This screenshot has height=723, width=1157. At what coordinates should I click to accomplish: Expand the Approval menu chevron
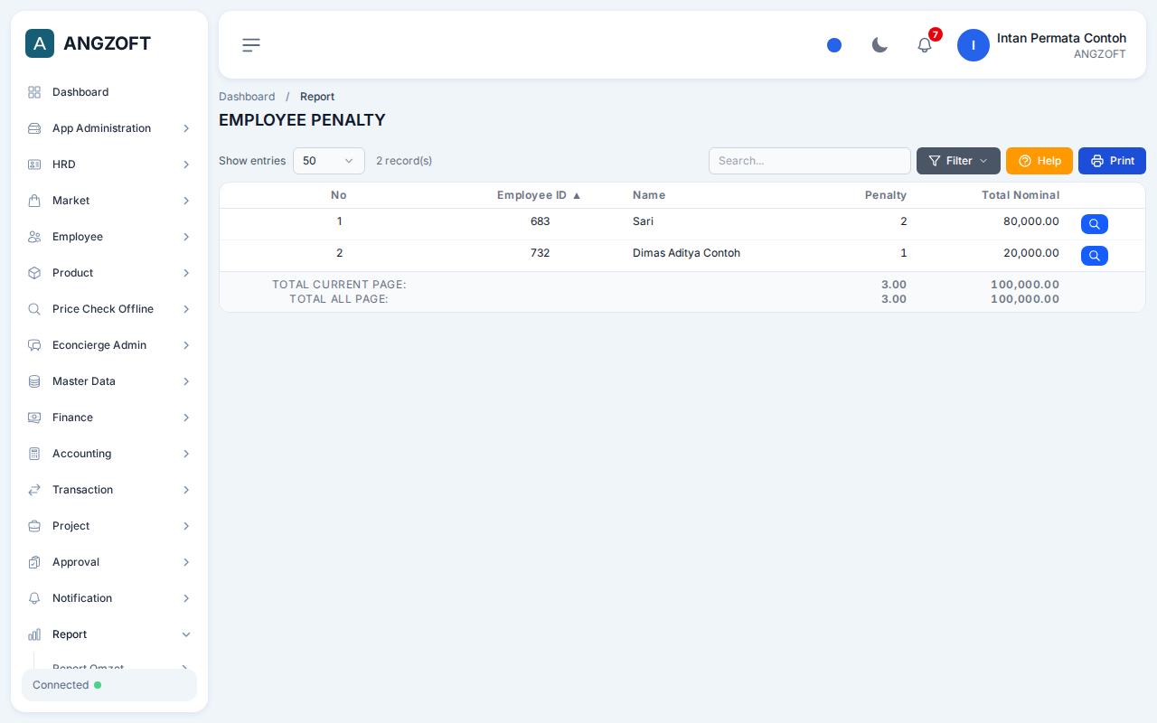(x=186, y=562)
